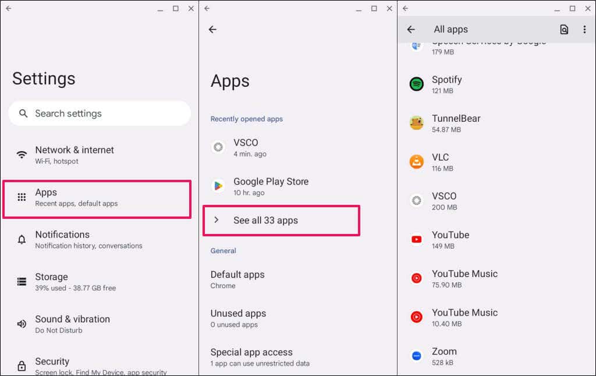Open Unused apps setting
The image size is (596, 376).
(297, 318)
